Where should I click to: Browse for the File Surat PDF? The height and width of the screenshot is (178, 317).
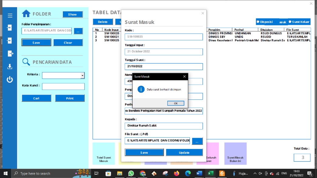click(x=197, y=141)
